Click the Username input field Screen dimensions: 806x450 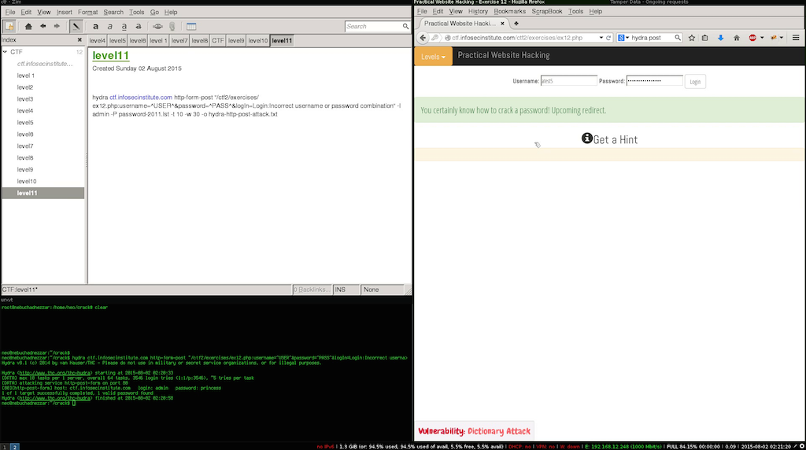568,81
